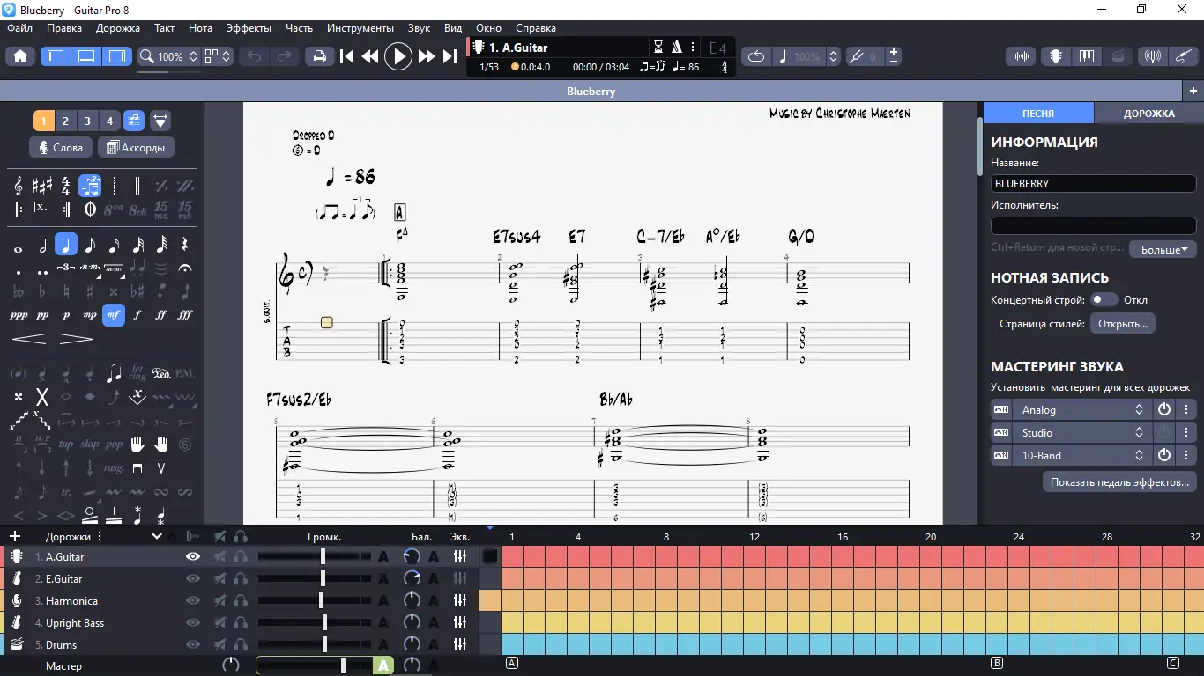The height and width of the screenshot is (676, 1204).
Task: Select the pianissimo pp dynamic
Action: tap(42, 314)
